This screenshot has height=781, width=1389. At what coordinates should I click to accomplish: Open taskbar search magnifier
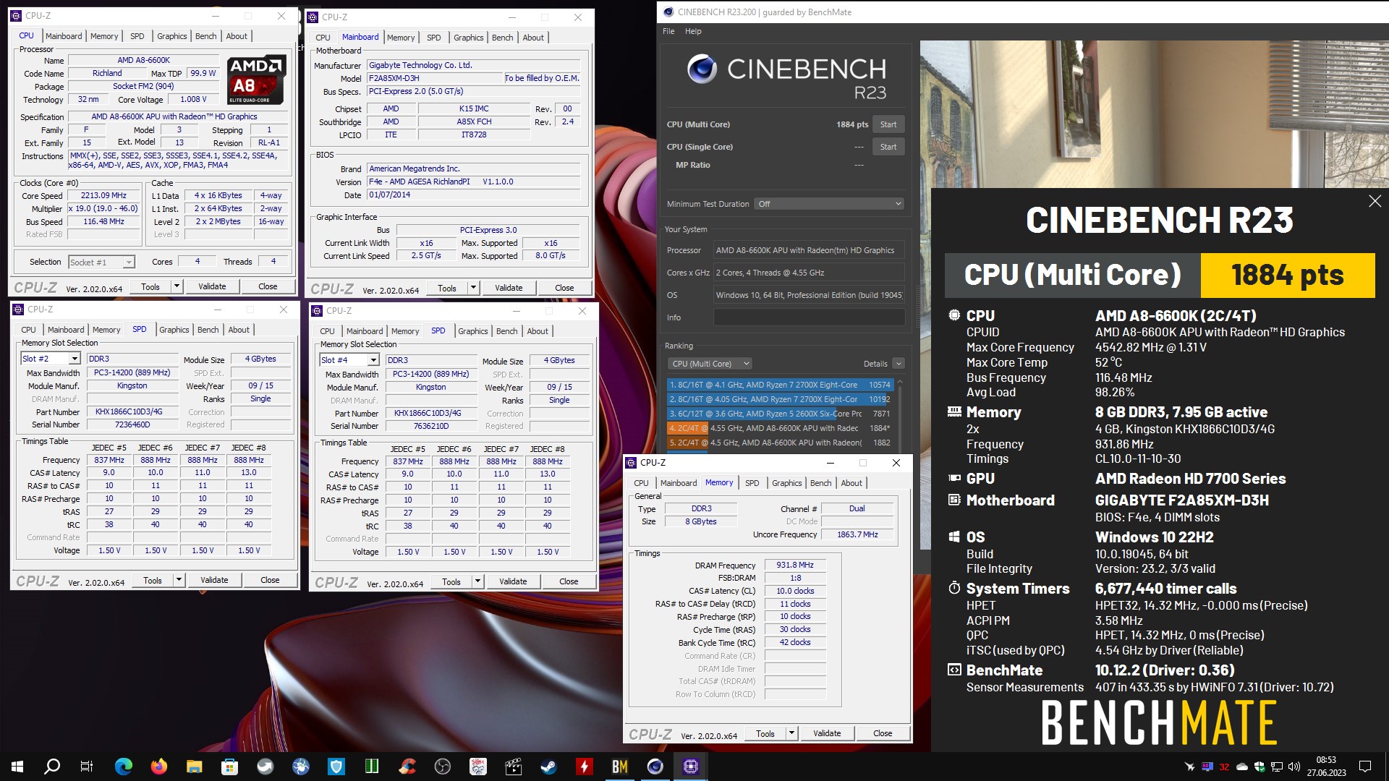pos(52,767)
